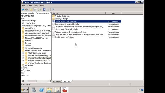Open Server Manager taskbar icon

(x=34, y=90)
